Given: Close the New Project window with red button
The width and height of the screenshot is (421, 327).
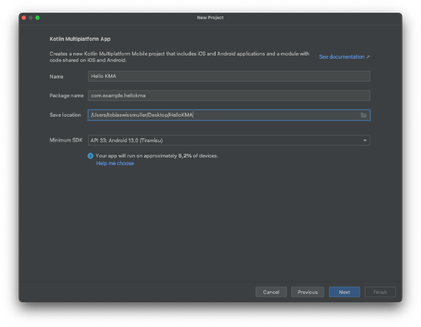Looking at the screenshot, I should click(24, 18).
